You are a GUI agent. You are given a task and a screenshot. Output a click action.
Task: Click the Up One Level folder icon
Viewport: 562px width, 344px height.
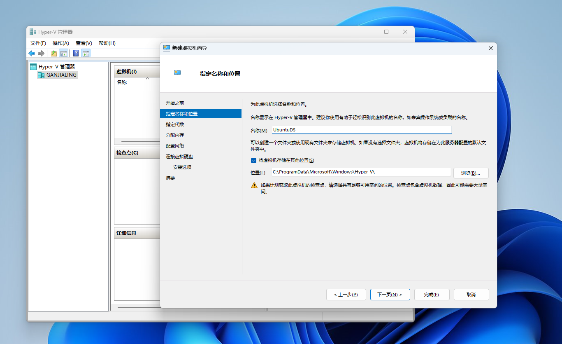pyautogui.click(x=54, y=53)
